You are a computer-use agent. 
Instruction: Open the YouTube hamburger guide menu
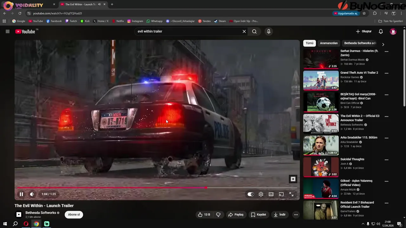(8, 31)
